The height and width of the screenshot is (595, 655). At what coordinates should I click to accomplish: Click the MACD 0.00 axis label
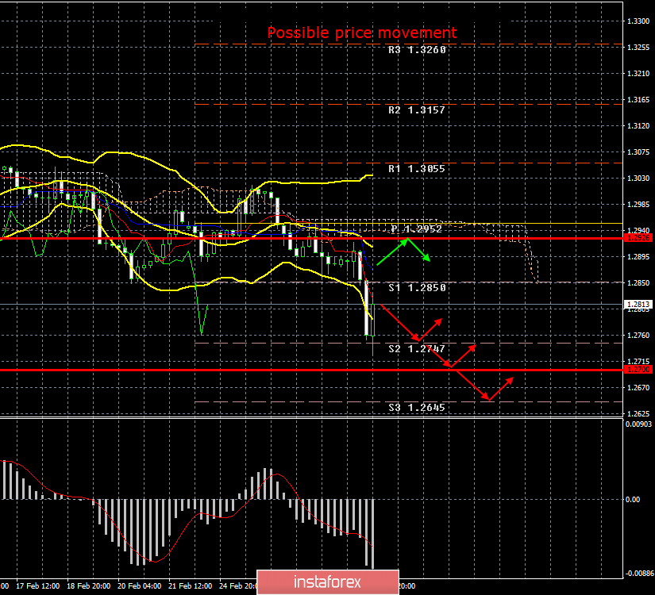coord(634,499)
